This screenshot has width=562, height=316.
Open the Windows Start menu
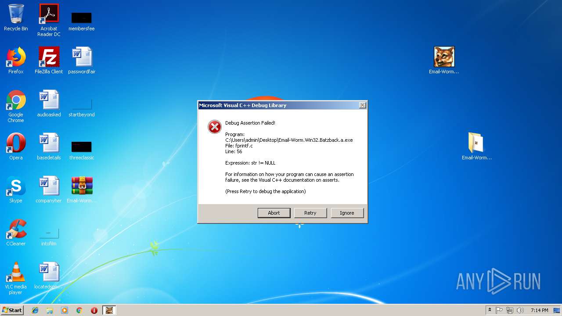pos(12,310)
